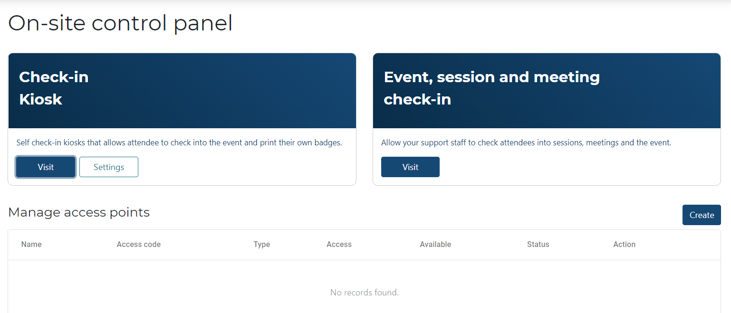Click the "On-site control panel" page heading
Viewport: 731px width, 313px height.
(x=120, y=23)
